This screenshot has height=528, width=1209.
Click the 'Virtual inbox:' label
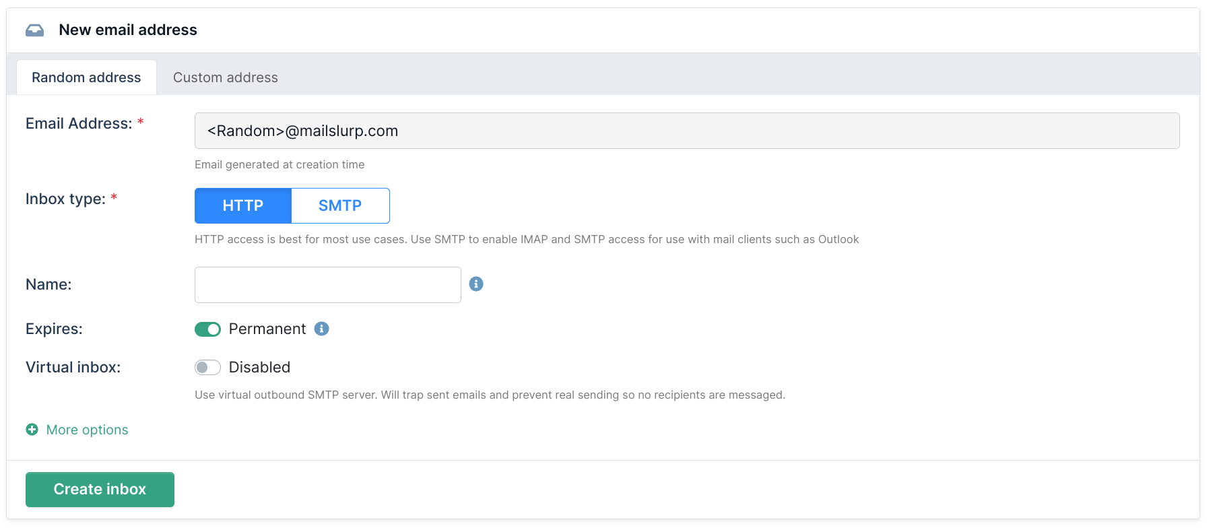pyautogui.click(x=73, y=367)
